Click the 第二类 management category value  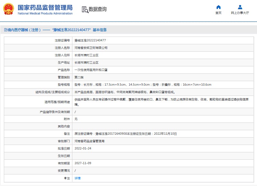click(x=79, y=77)
